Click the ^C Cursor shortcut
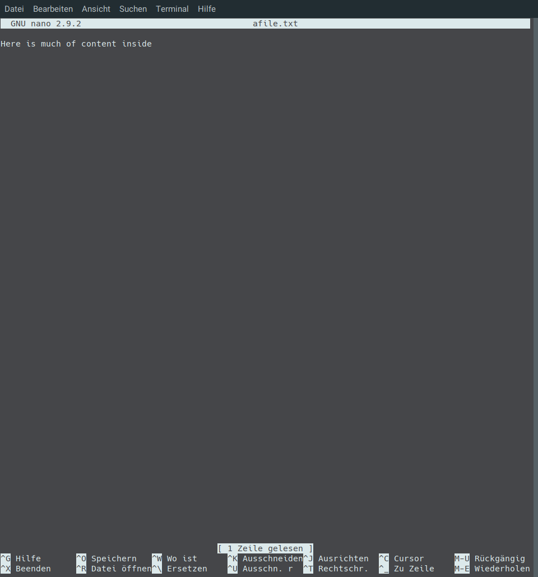 tap(401, 558)
